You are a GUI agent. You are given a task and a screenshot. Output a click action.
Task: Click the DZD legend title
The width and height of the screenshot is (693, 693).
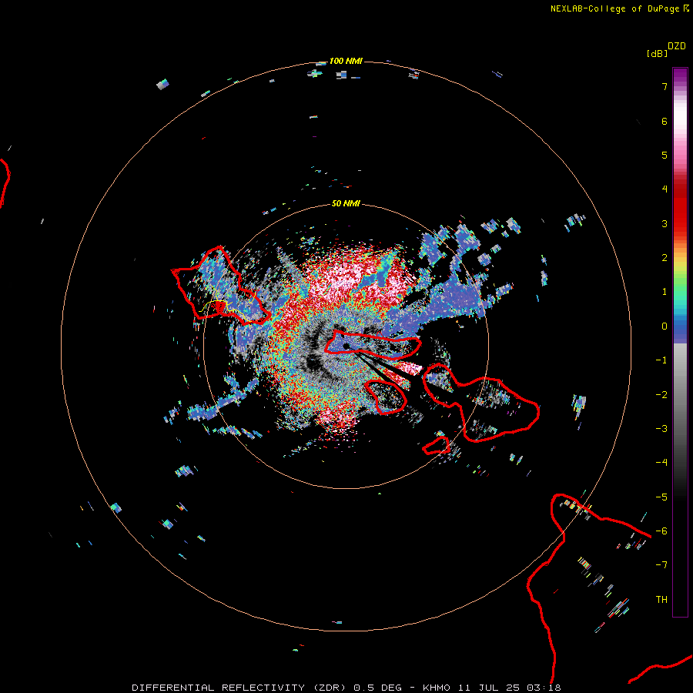677,46
